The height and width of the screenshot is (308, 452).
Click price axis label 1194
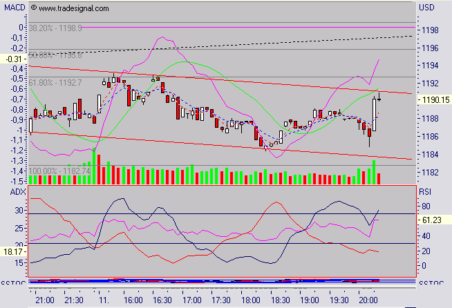pos(430,66)
